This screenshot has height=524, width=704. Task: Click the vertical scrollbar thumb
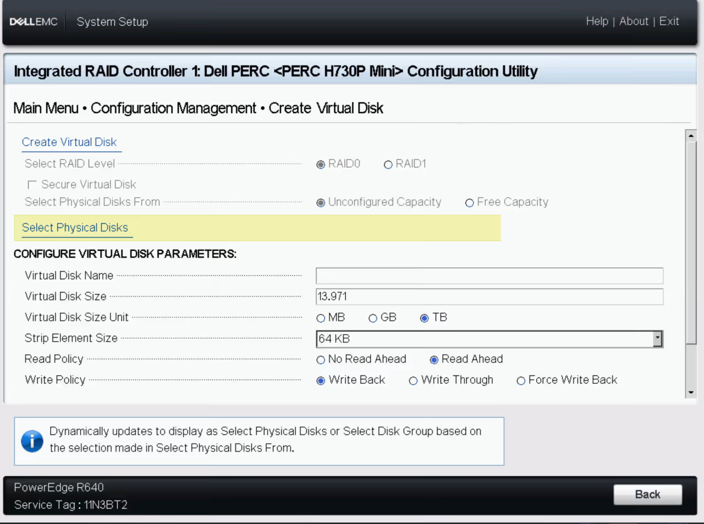coord(691,242)
